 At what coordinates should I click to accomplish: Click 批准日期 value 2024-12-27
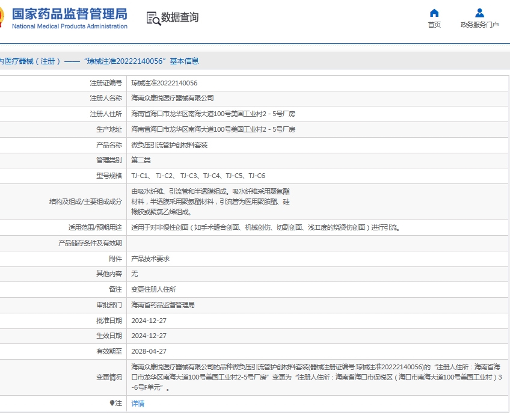click(149, 321)
